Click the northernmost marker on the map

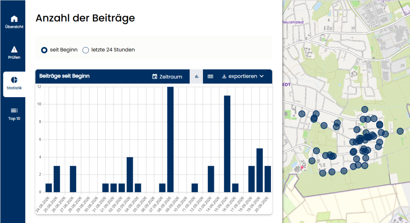pyautogui.click(x=365, y=109)
